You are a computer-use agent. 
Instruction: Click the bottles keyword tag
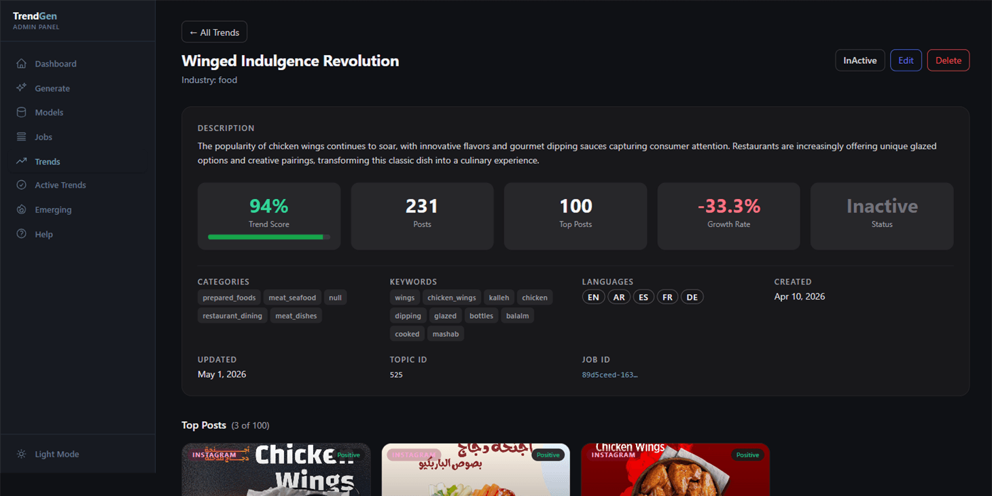coord(482,315)
